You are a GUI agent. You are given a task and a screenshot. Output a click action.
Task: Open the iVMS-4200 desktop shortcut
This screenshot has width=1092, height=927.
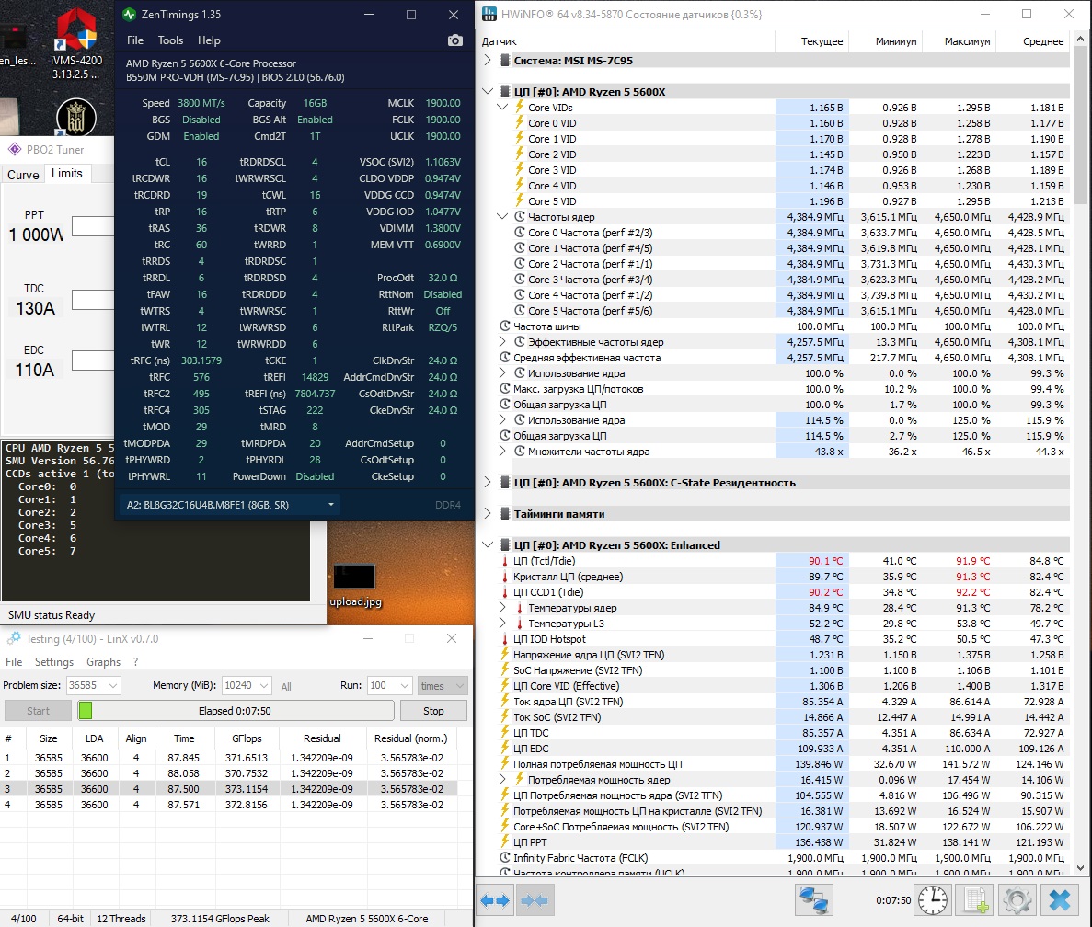tap(76, 44)
